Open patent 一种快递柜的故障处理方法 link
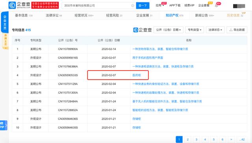Screen dimensions: 252x143 click(x=166, y=93)
